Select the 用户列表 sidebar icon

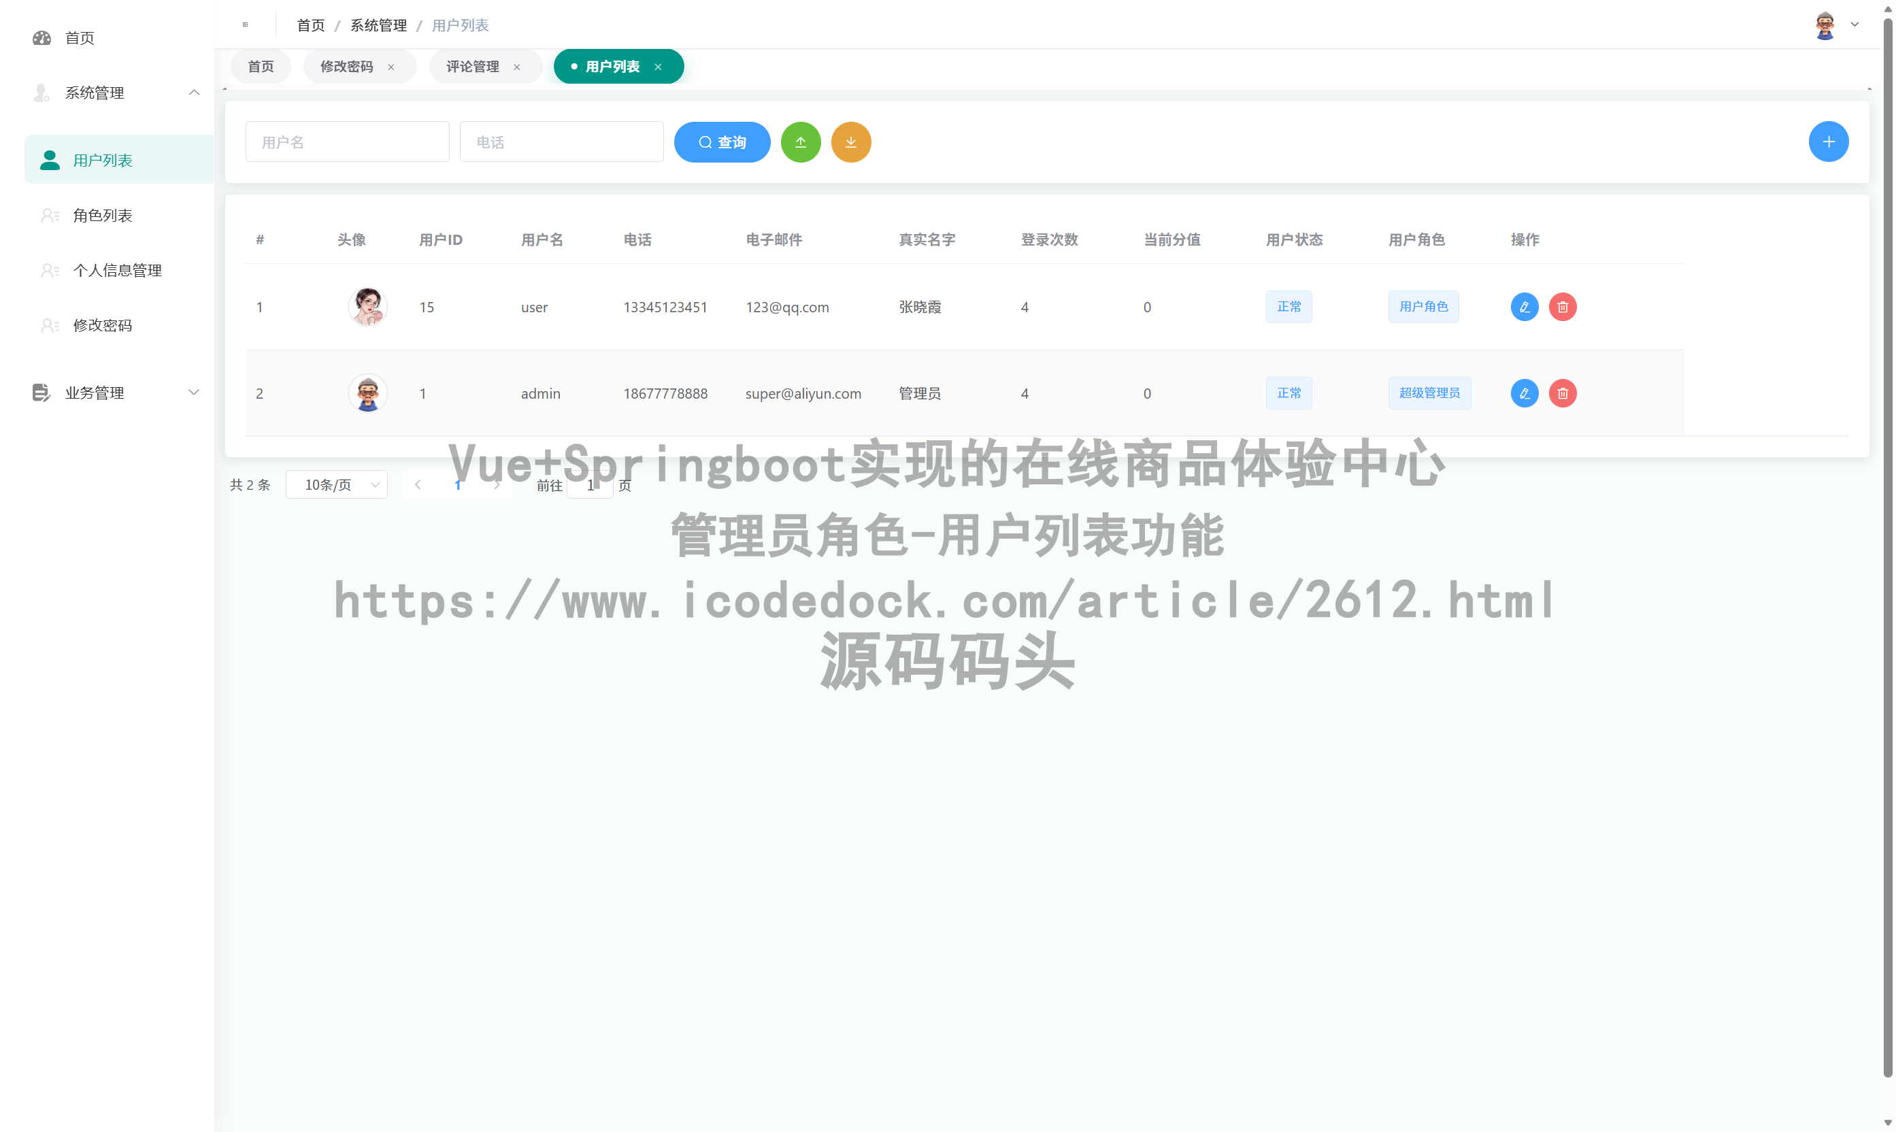pyautogui.click(x=50, y=159)
